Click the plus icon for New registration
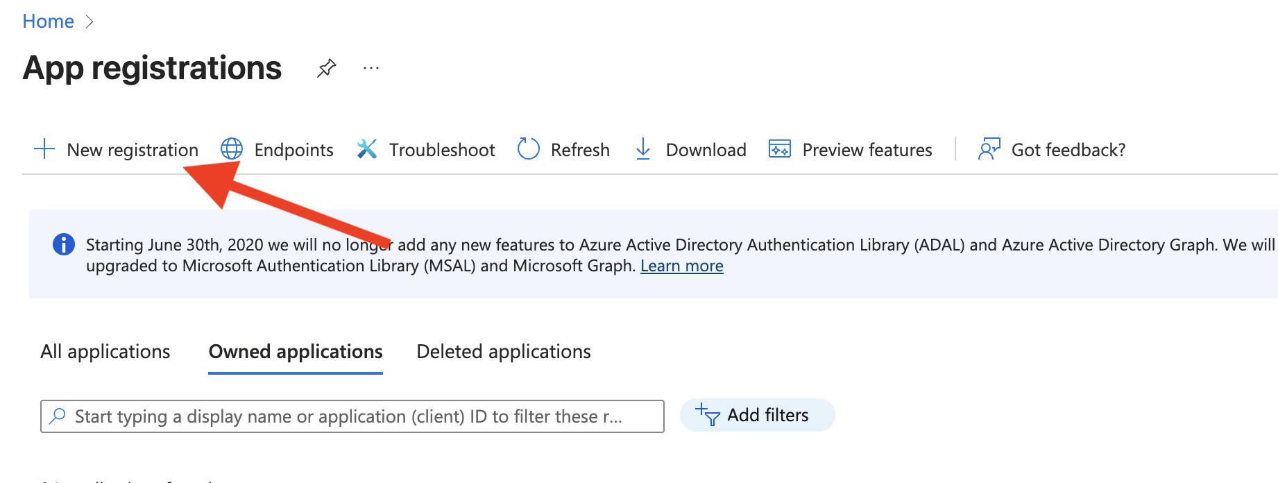This screenshot has width=1278, height=483. [44, 149]
